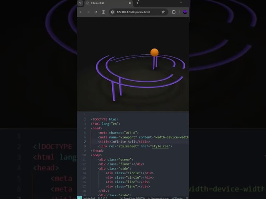
Task: Click the </head> closing tag line
Action: [97, 150]
